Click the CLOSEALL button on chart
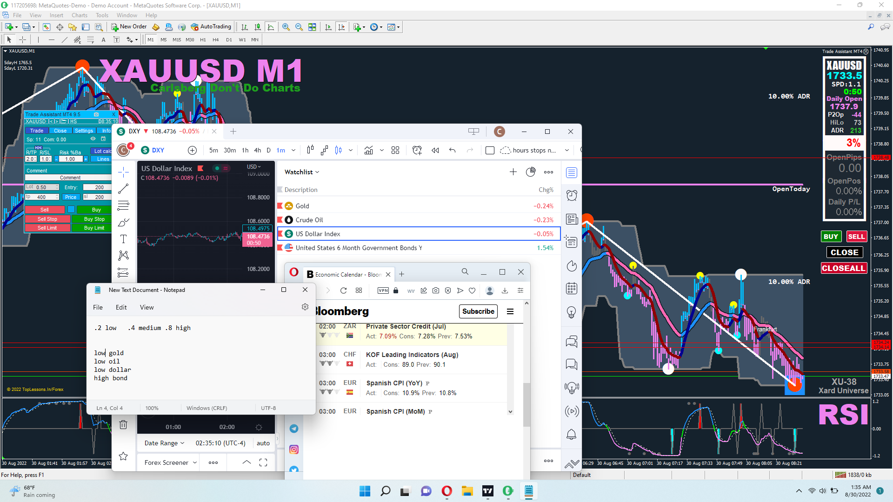 (844, 268)
